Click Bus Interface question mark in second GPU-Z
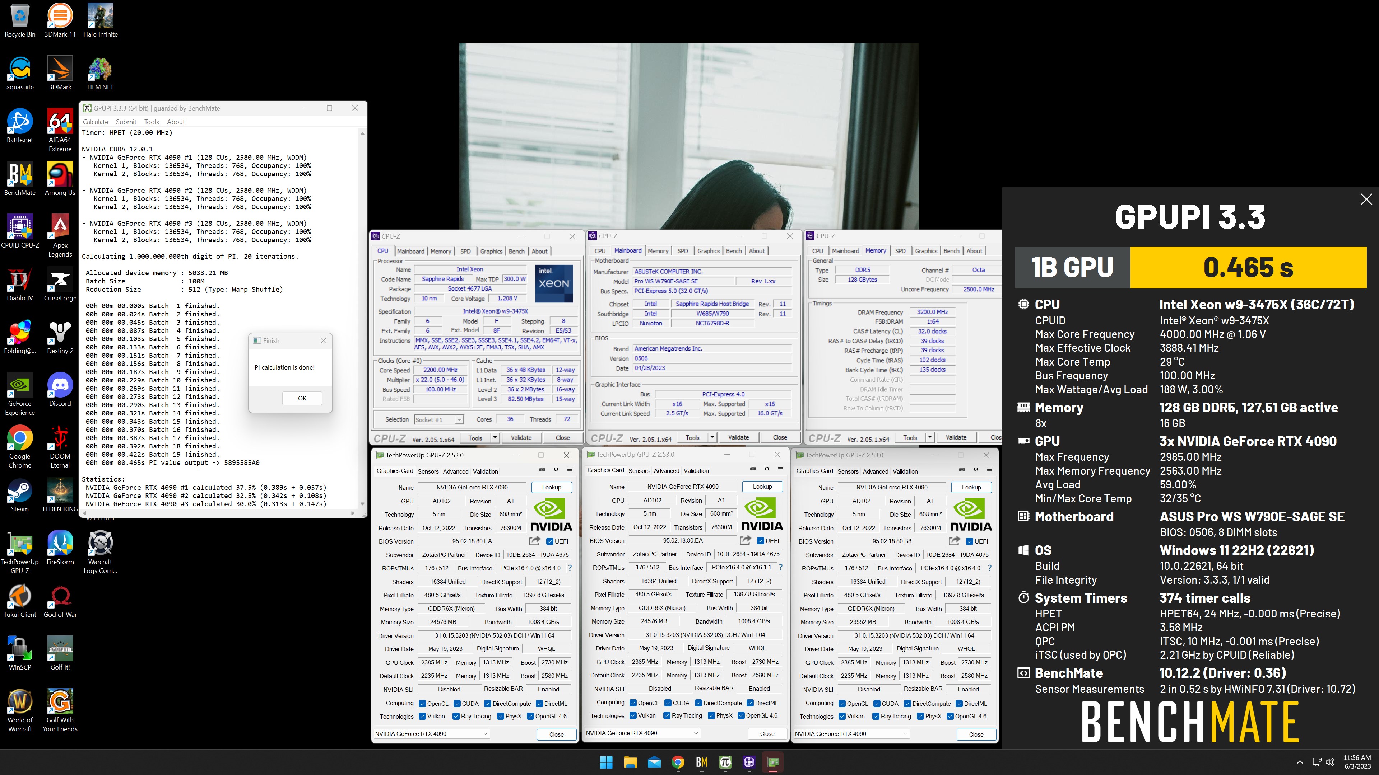The image size is (1379, 775). [780, 567]
